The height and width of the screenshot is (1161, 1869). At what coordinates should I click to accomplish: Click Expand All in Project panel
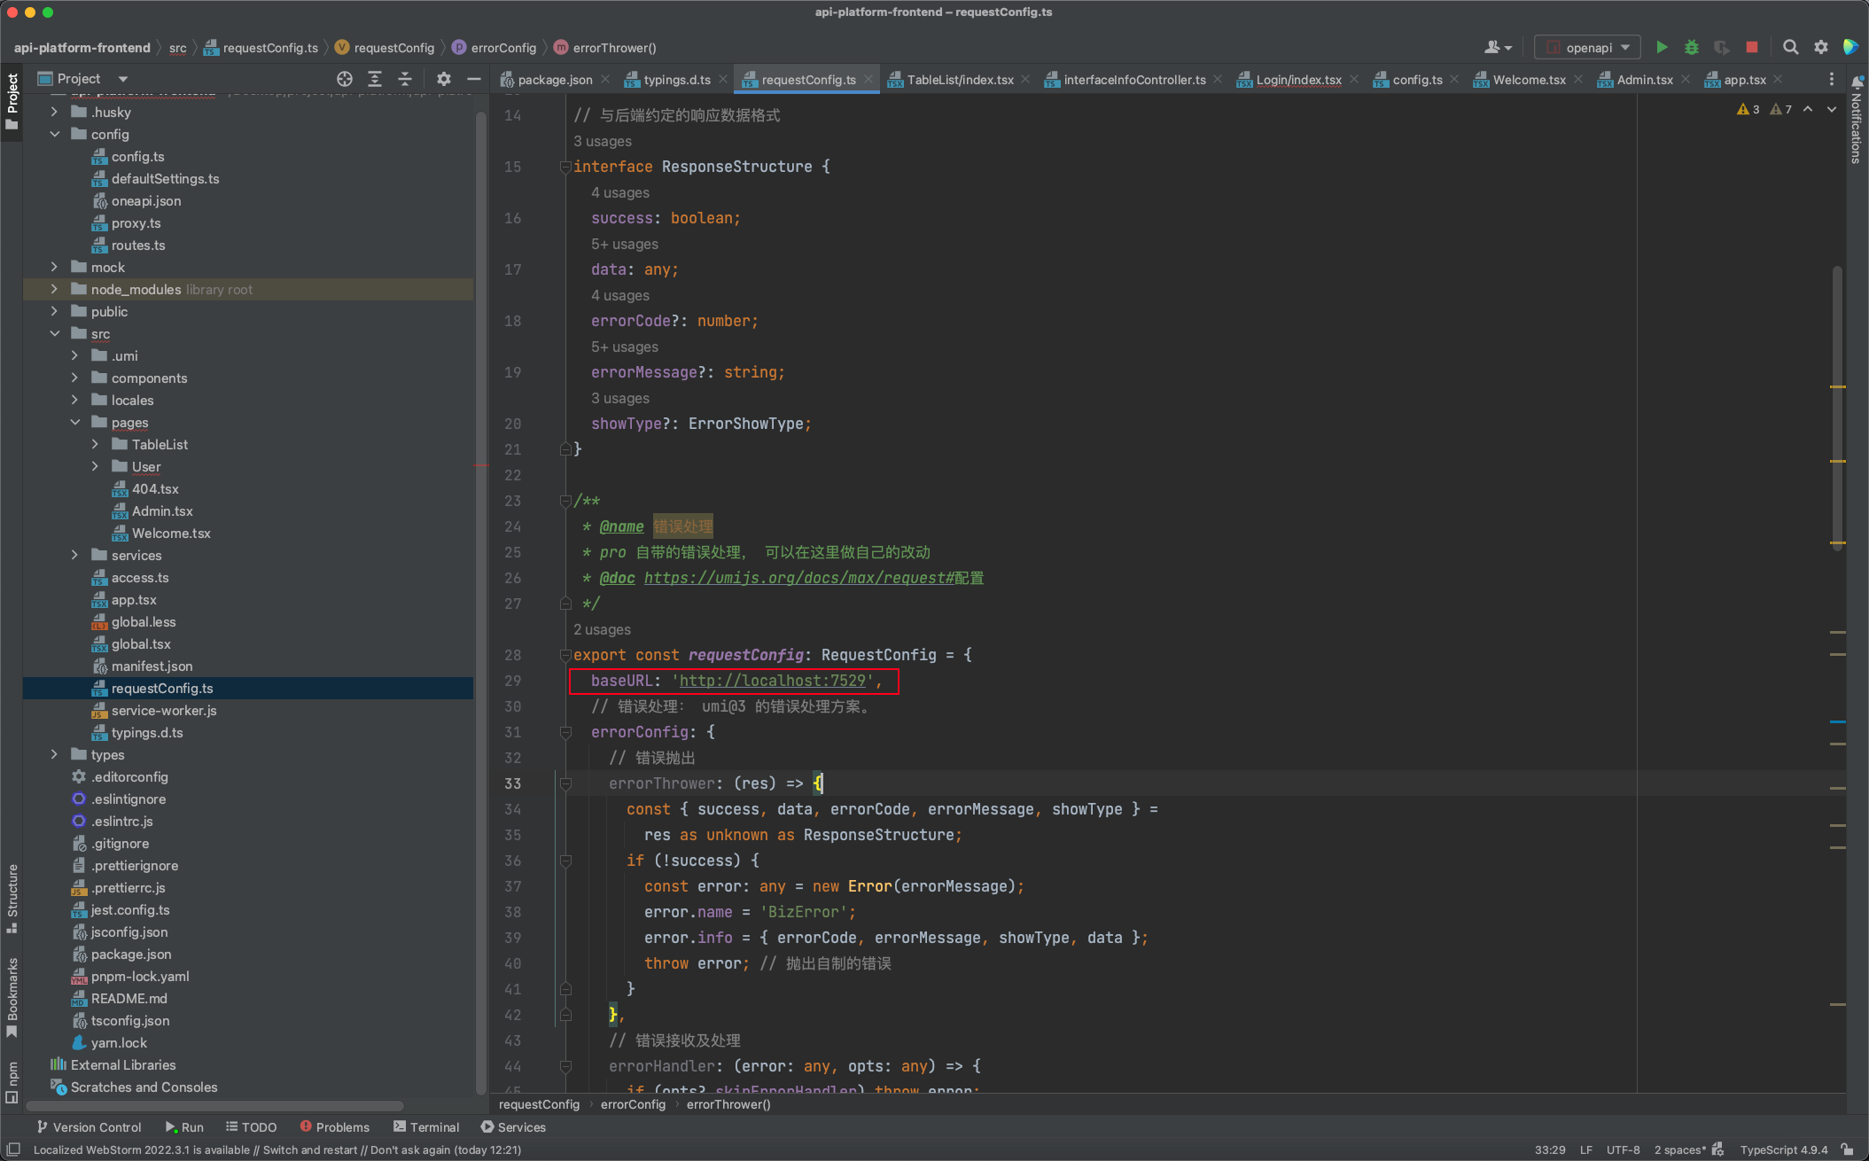[x=375, y=79]
